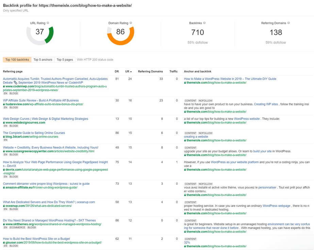Open What Are Dedicated Servers link

(49, 202)
